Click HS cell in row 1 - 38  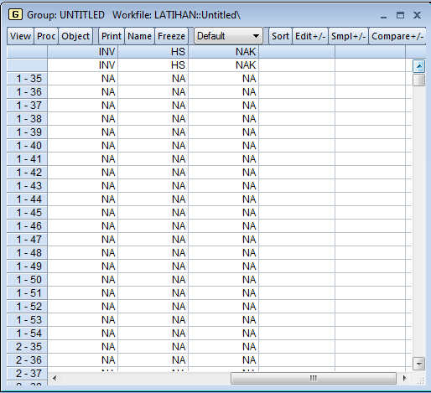pos(153,119)
